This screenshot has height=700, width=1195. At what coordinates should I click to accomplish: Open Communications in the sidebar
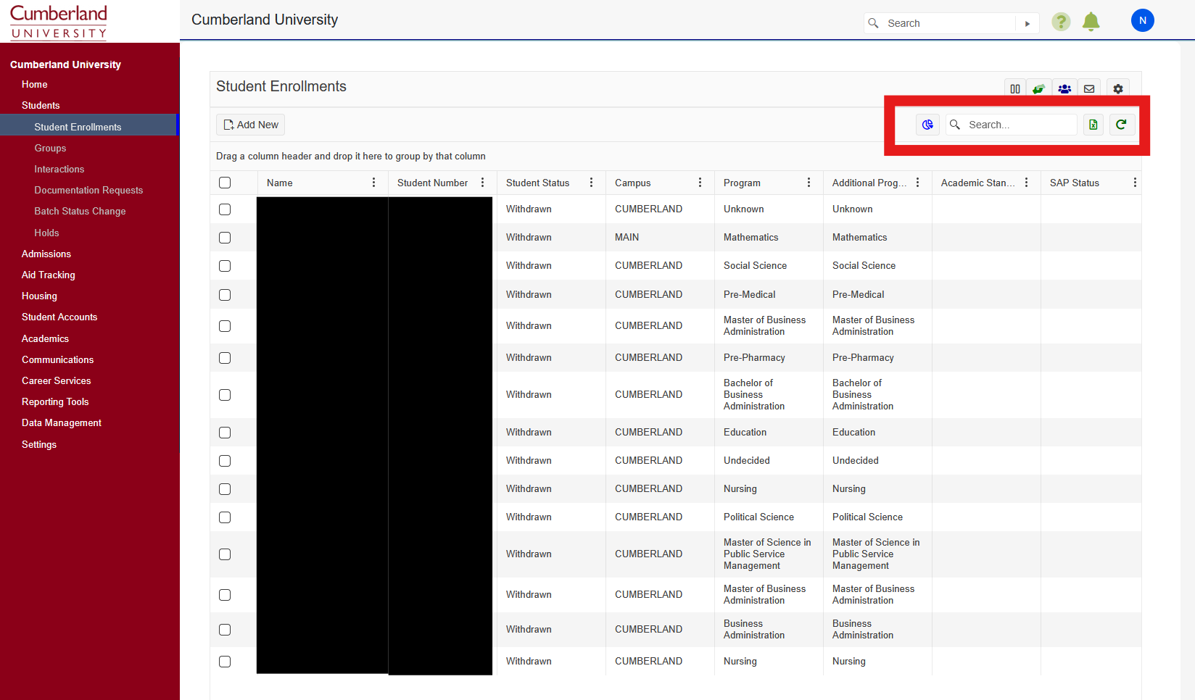[58, 359]
